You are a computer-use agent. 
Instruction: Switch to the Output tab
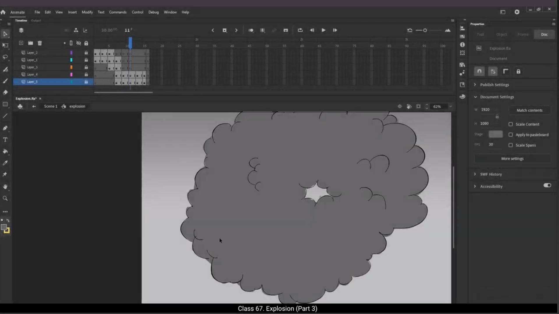(36, 21)
